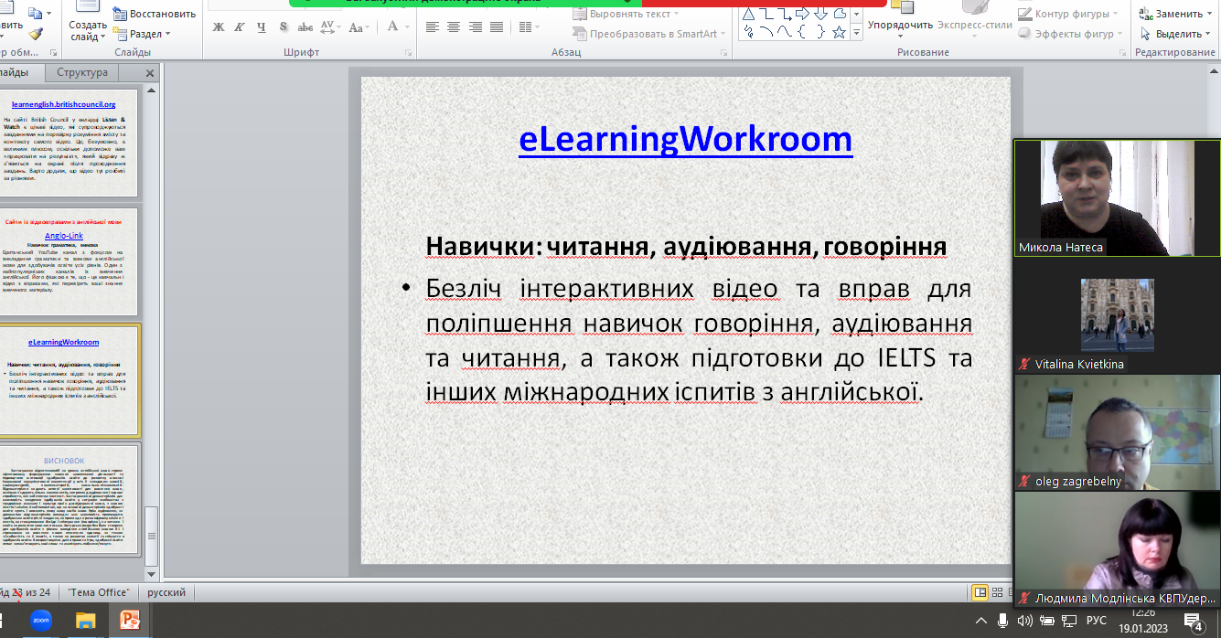
Task: Expand the shapes gallery More arrow
Action: pyautogui.click(x=857, y=34)
